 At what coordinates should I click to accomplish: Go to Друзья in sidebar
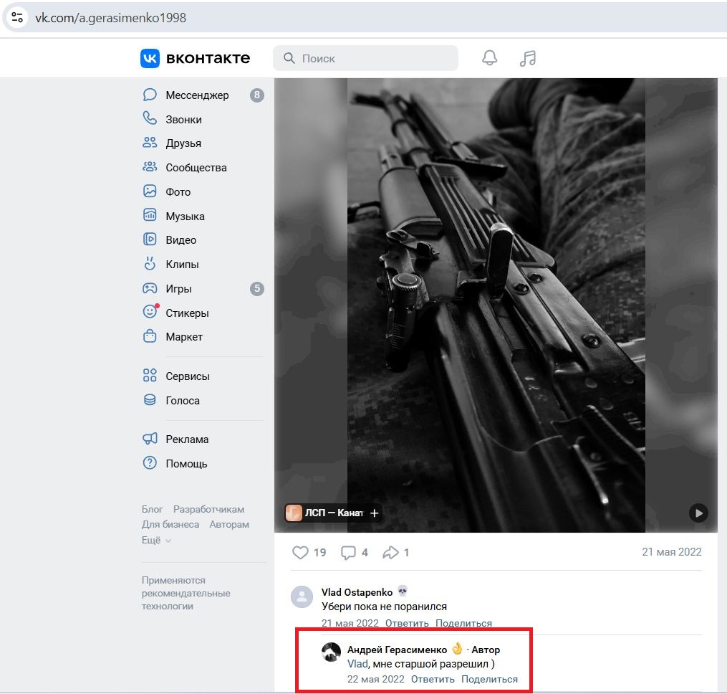pyautogui.click(x=183, y=143)
